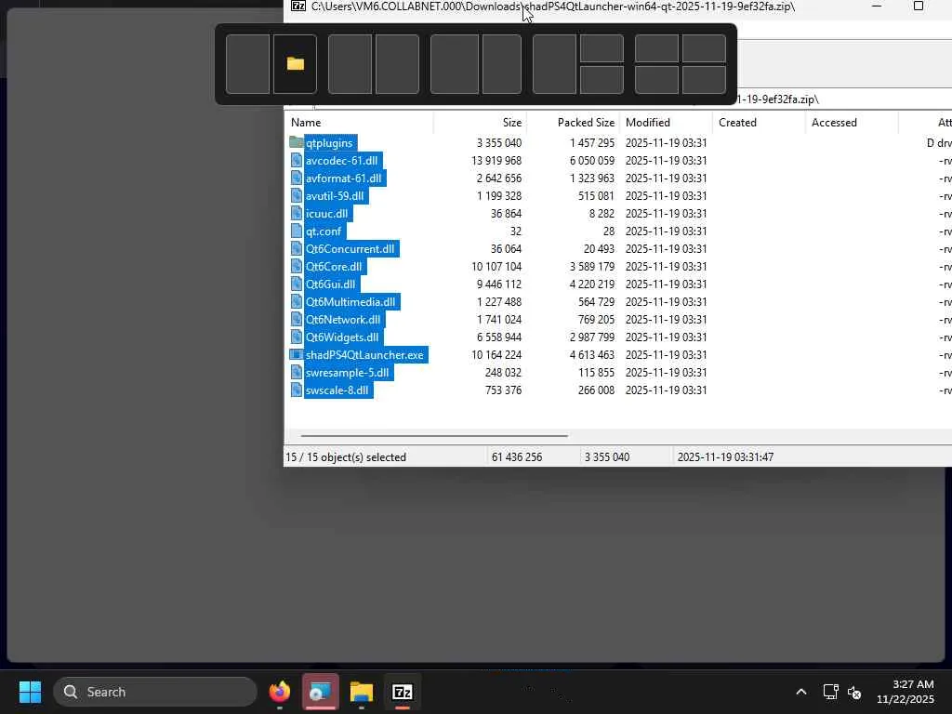
Task: Click the 3 355 040 status bar entry
Action: [607, 457]
